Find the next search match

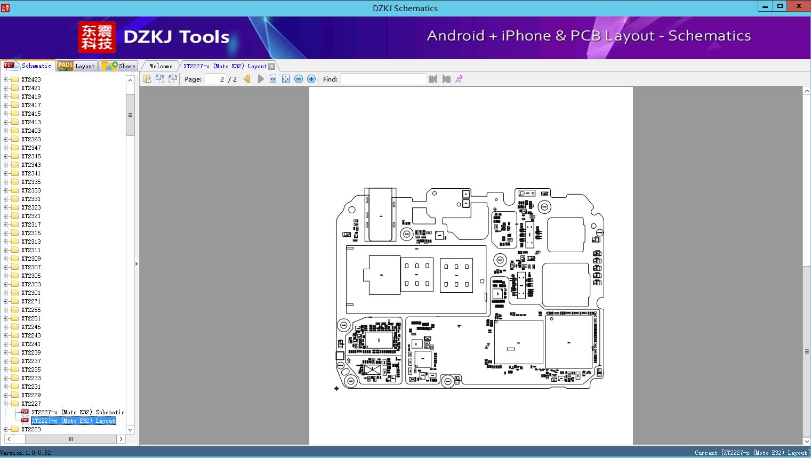(446, 79)
